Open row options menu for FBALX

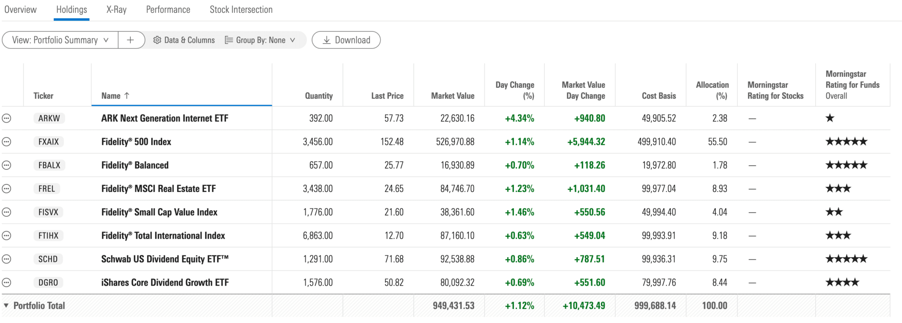click(7, 165)
